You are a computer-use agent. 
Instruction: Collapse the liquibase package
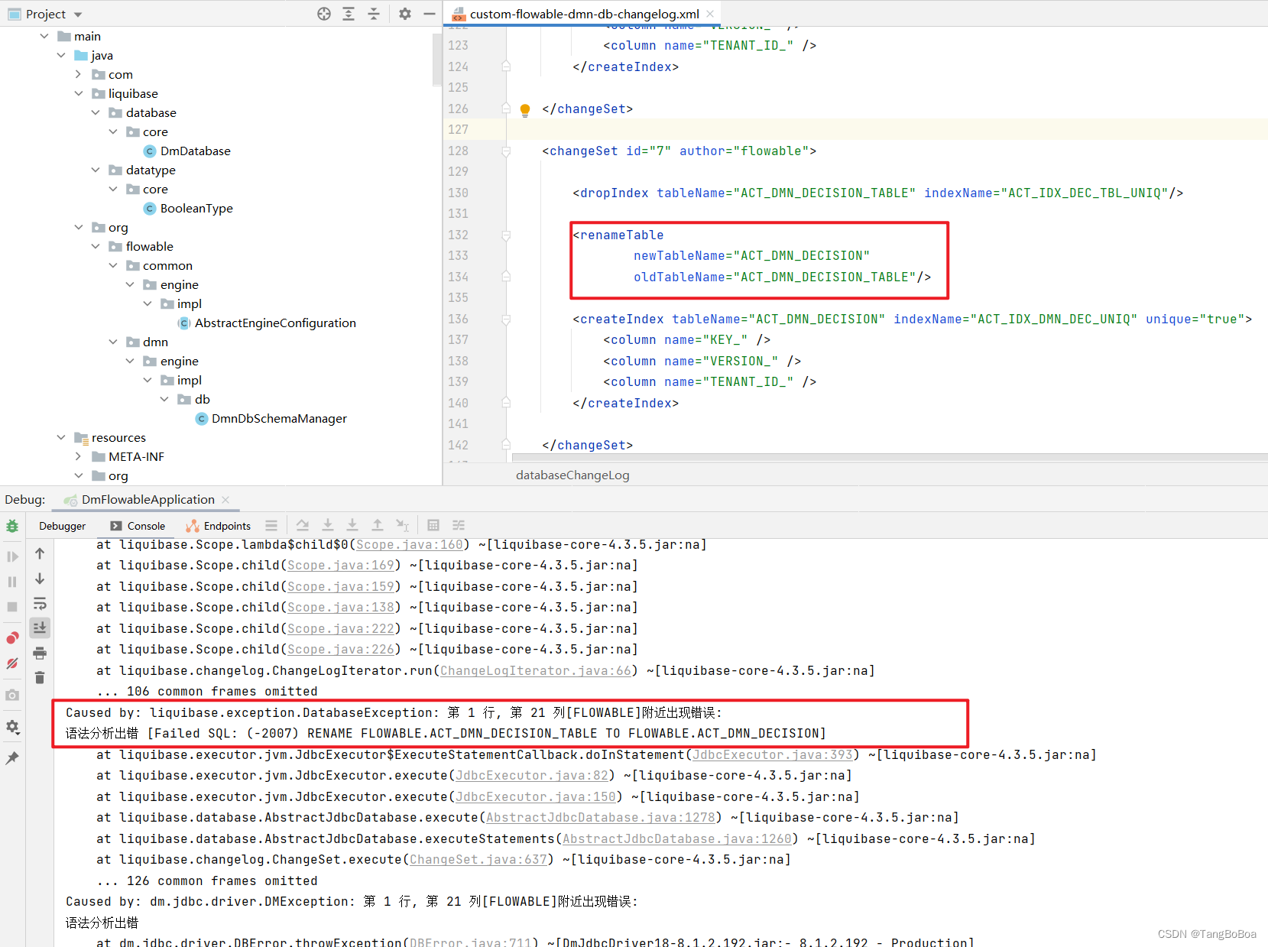(78, 93)
